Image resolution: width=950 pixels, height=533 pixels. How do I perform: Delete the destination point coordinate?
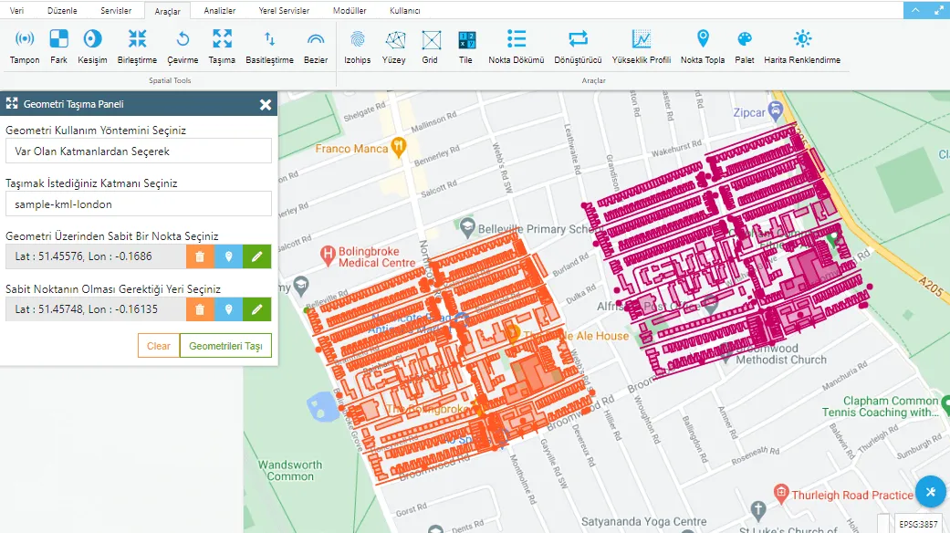pyautogui.click(x=200, y=308)
